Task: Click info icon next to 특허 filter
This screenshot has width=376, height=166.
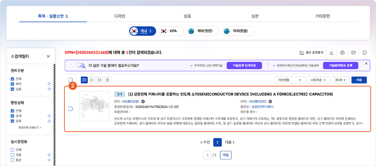Action: click(x=49, y=84)
